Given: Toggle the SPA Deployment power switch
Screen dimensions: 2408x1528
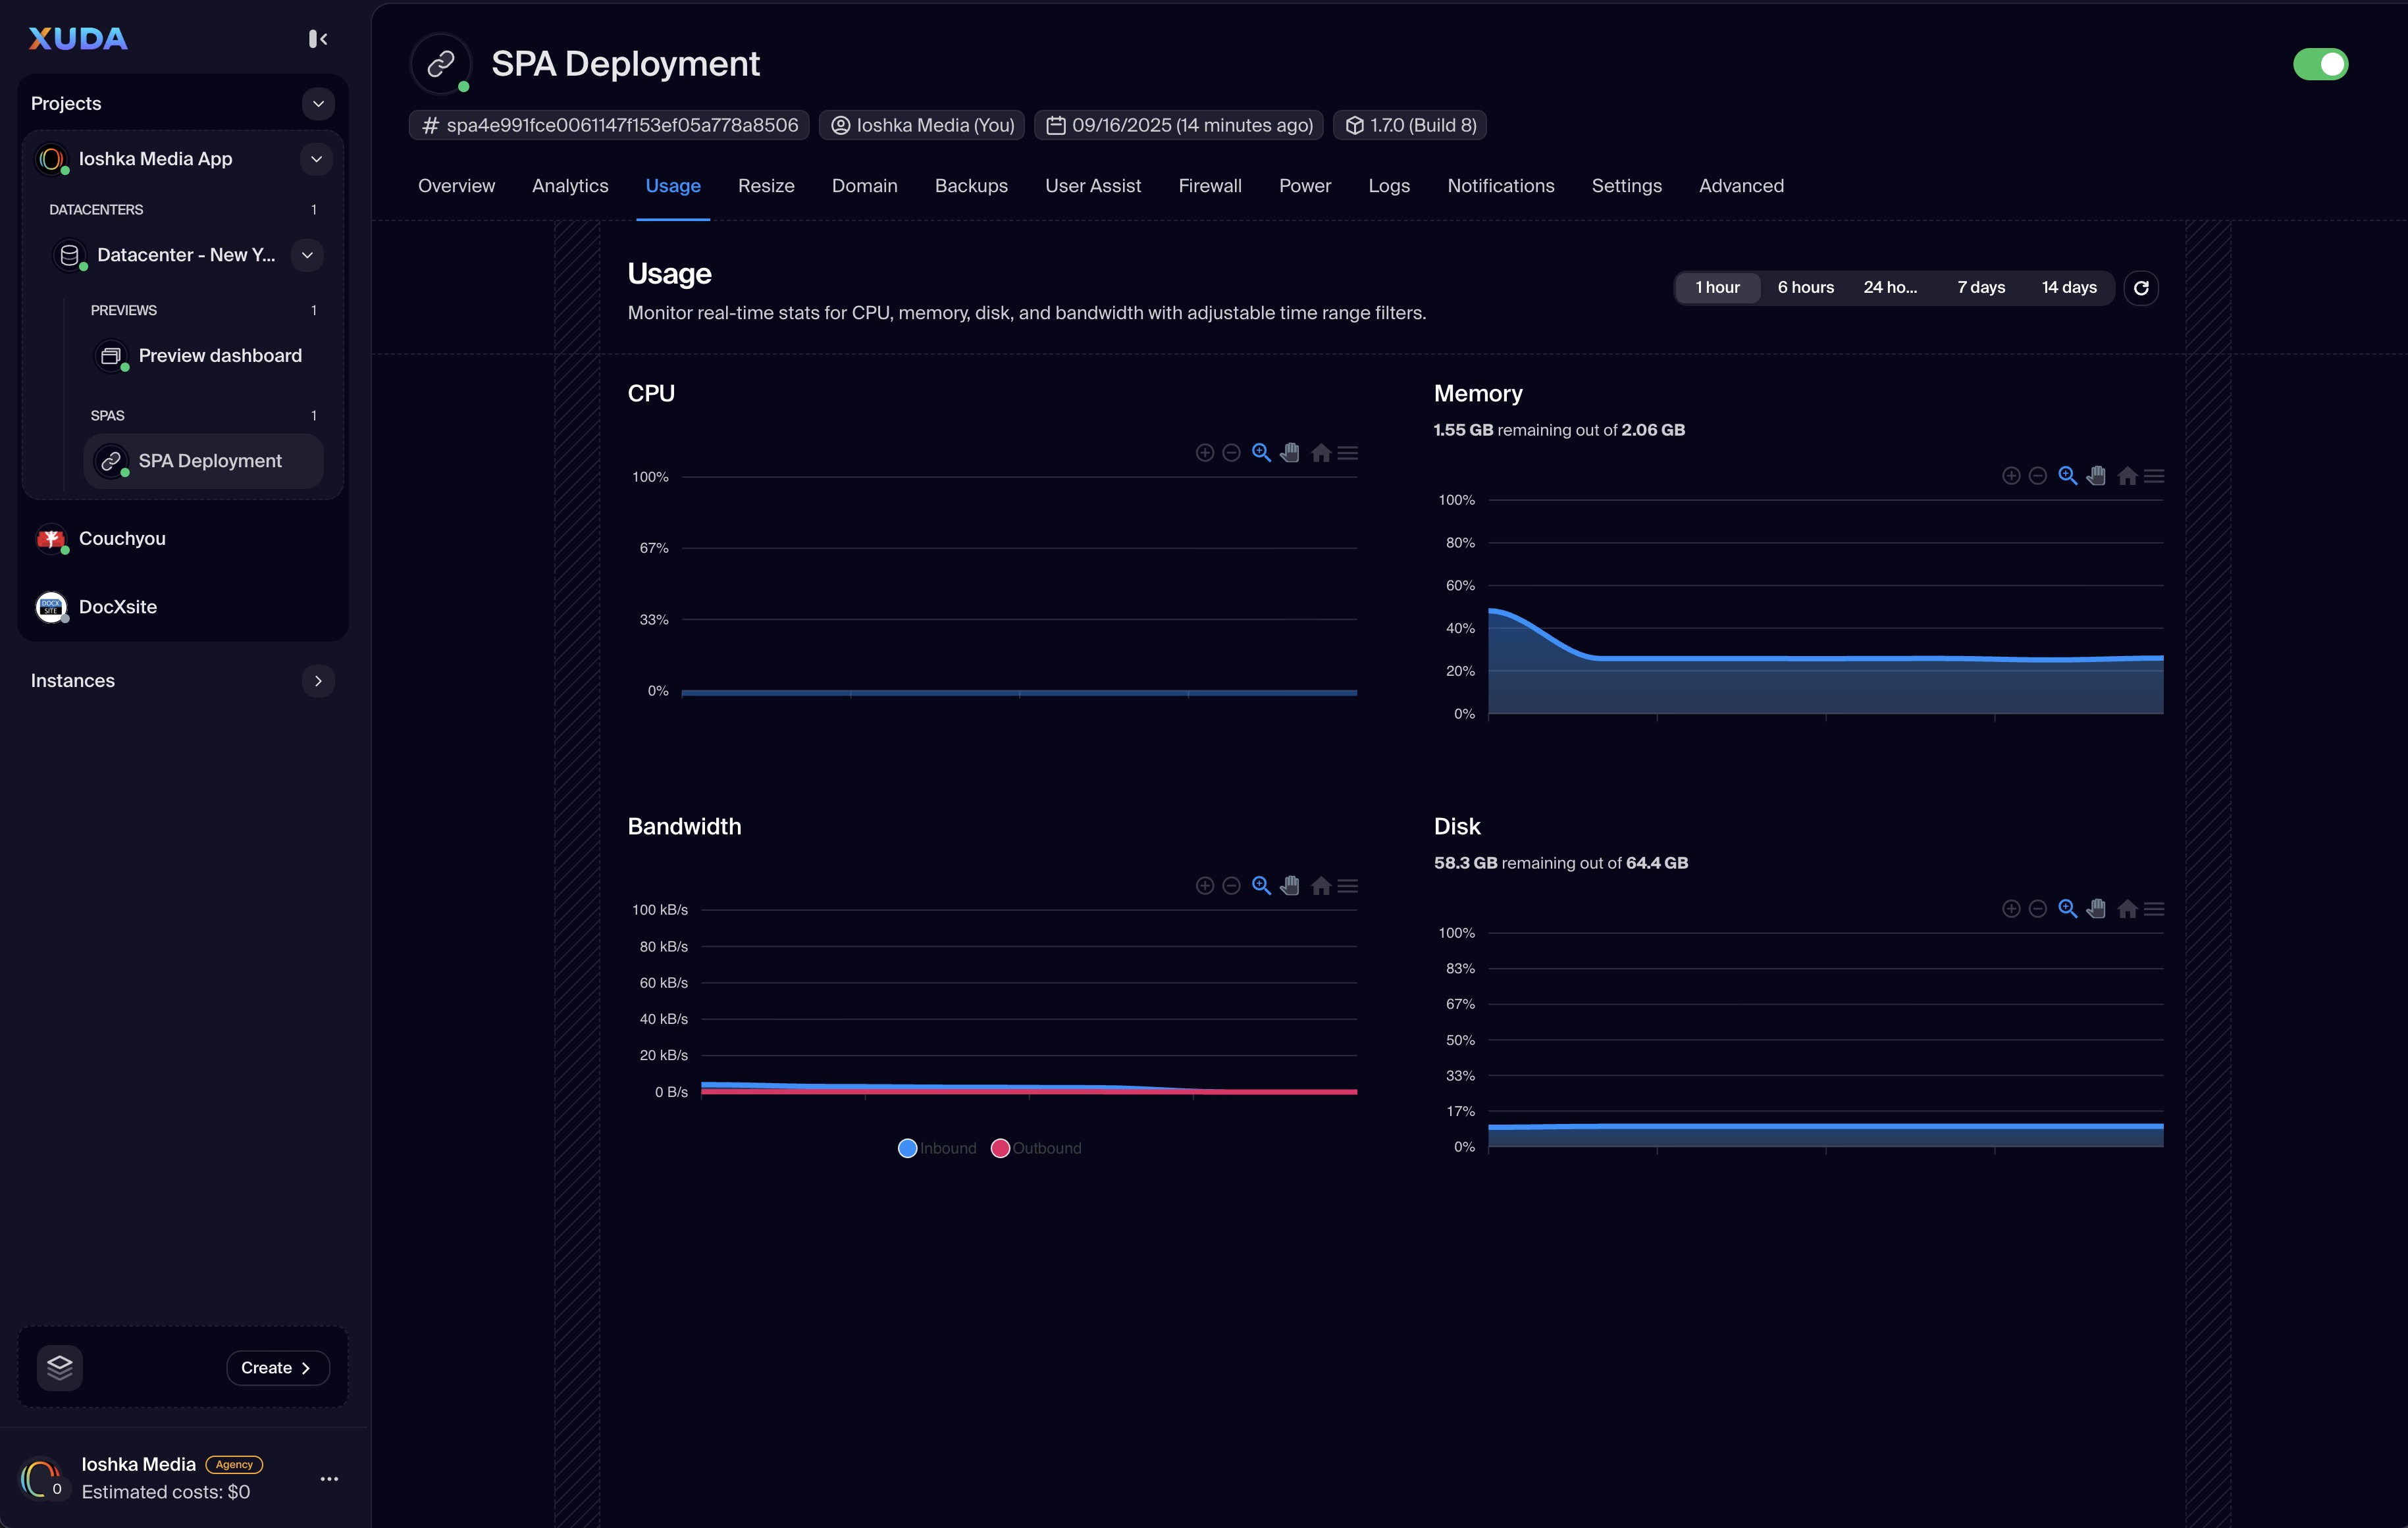Looking at the screenshot, I should 2320,64.
